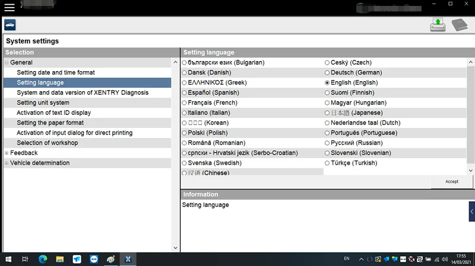Open Selection of workshop
Screen dimensions: 475x266
point(47,143)
